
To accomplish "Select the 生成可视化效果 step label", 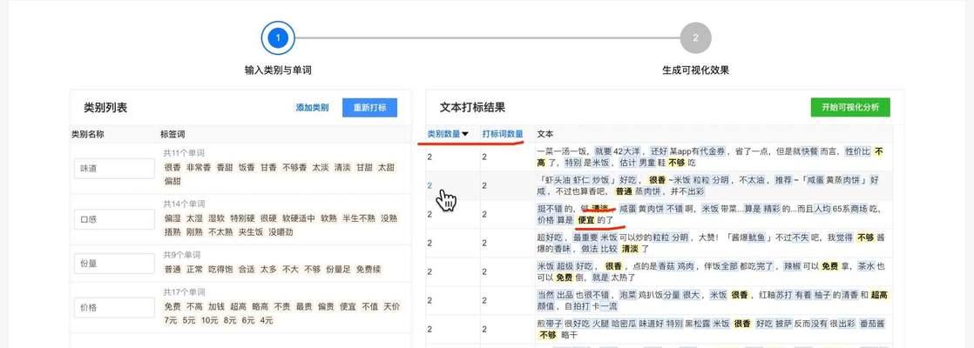I will coord(696,70).
